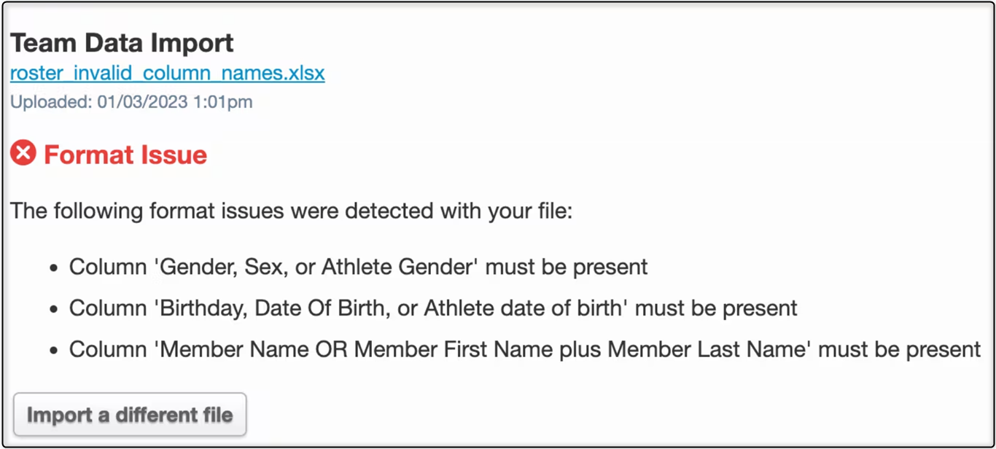Click 'must be present' in the Gender error line

(567, 267)
